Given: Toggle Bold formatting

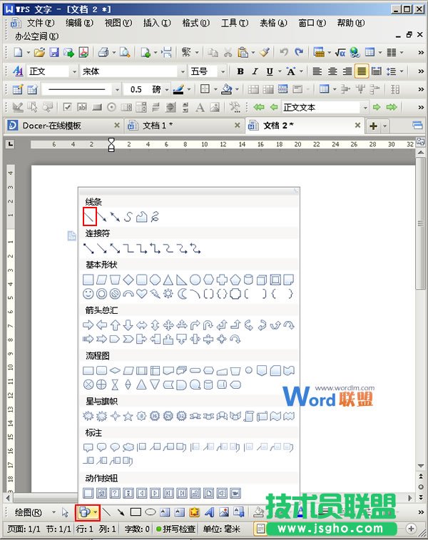Looking at the screenshot, I should (240, 71).
